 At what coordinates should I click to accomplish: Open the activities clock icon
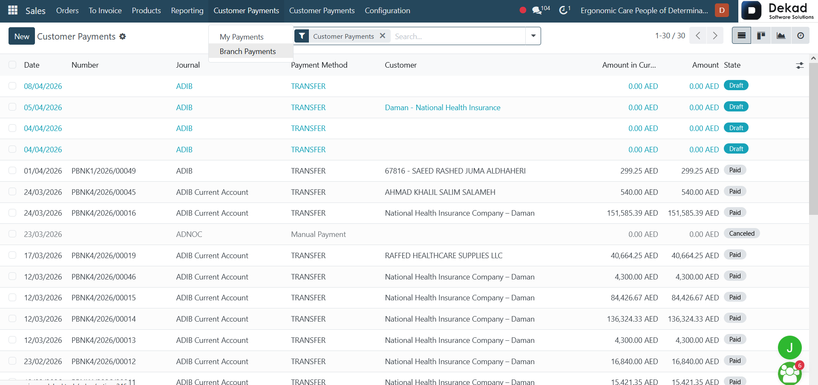point(564,10)
